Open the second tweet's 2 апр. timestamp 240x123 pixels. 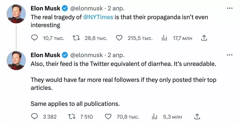tap(116, 55)
